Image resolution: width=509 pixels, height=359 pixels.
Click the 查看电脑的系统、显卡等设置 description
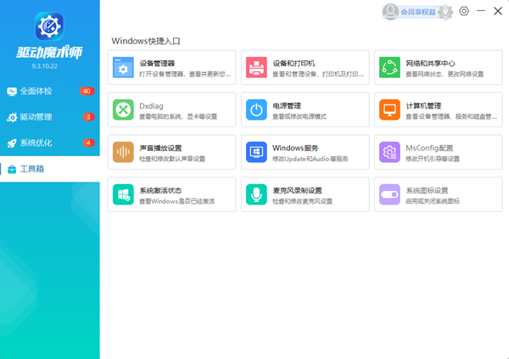click(178, 116)
